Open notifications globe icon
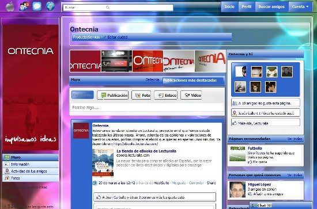This screenshot has width=317, height=209. [x=50, y=6]
